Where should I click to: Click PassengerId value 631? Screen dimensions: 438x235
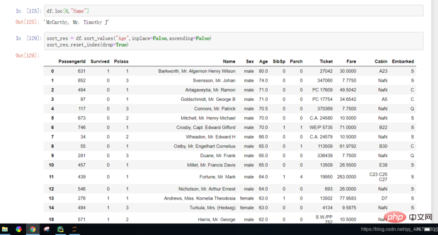coord(82,71)
